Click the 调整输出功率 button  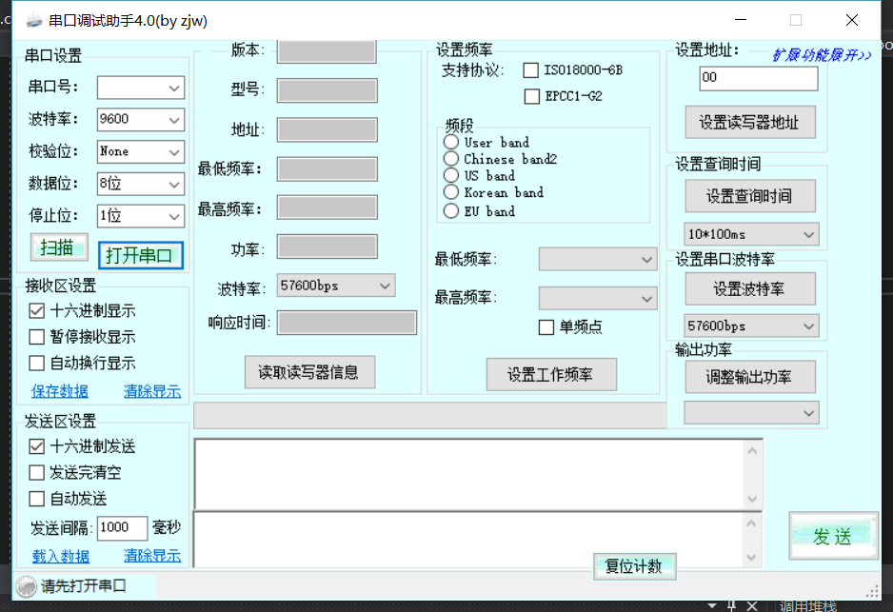tap(750, 377)
